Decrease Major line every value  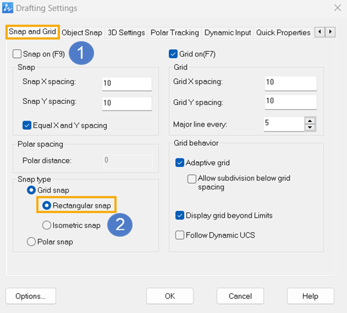[x=310, y=127]
